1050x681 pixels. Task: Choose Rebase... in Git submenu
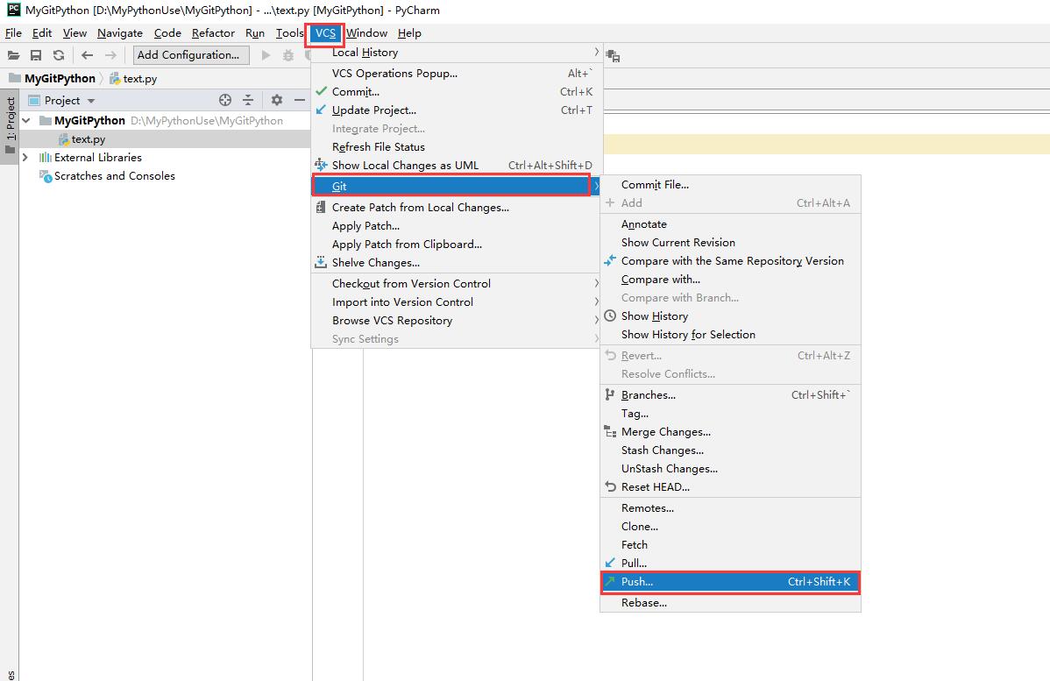coord(730,603)
